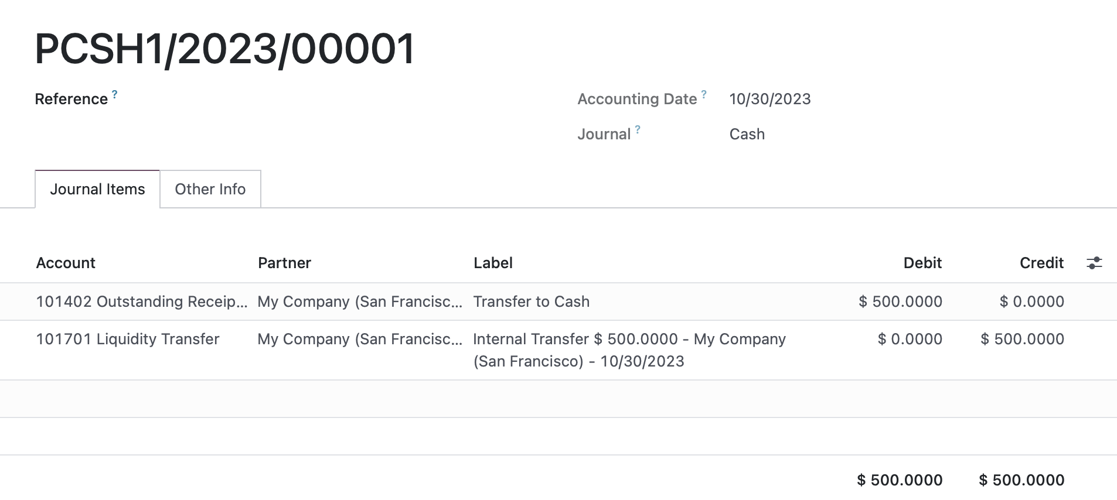Sort by the Credit column header
Image resolution: width=1117 pixels, height=500 pixels.
click(1041, 263)
